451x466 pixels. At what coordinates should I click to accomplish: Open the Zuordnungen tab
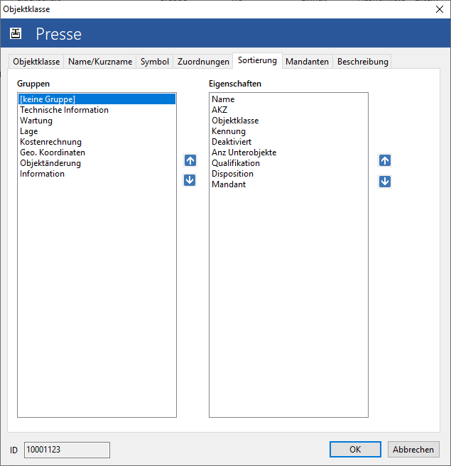(x=203, y=62)
